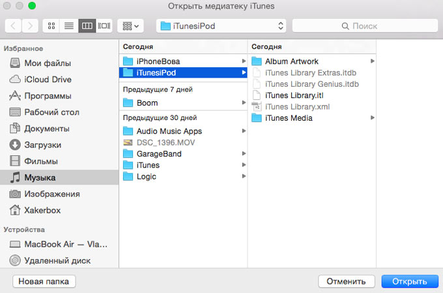Open Загрузки in the sidebar
443x293 pixels.
click(59, 145)
